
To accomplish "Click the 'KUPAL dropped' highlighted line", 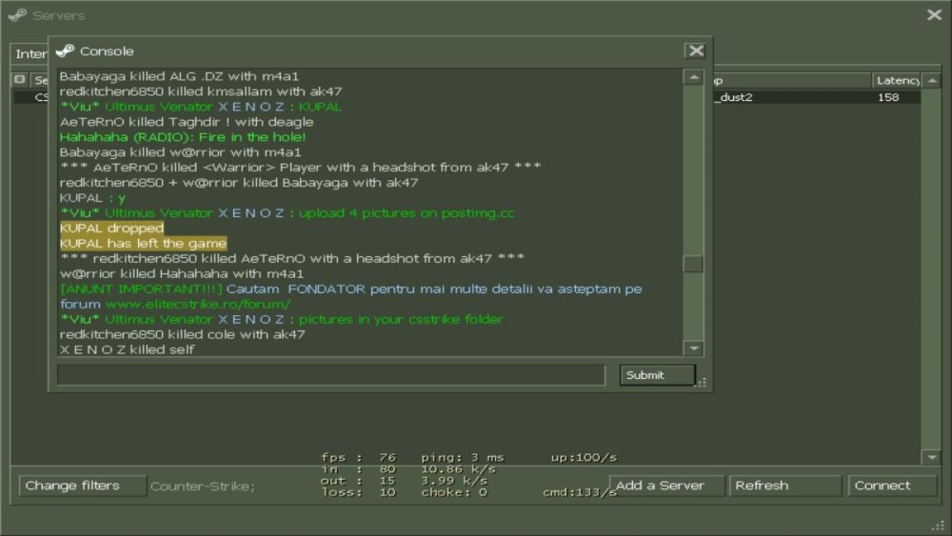I will 111,228.
